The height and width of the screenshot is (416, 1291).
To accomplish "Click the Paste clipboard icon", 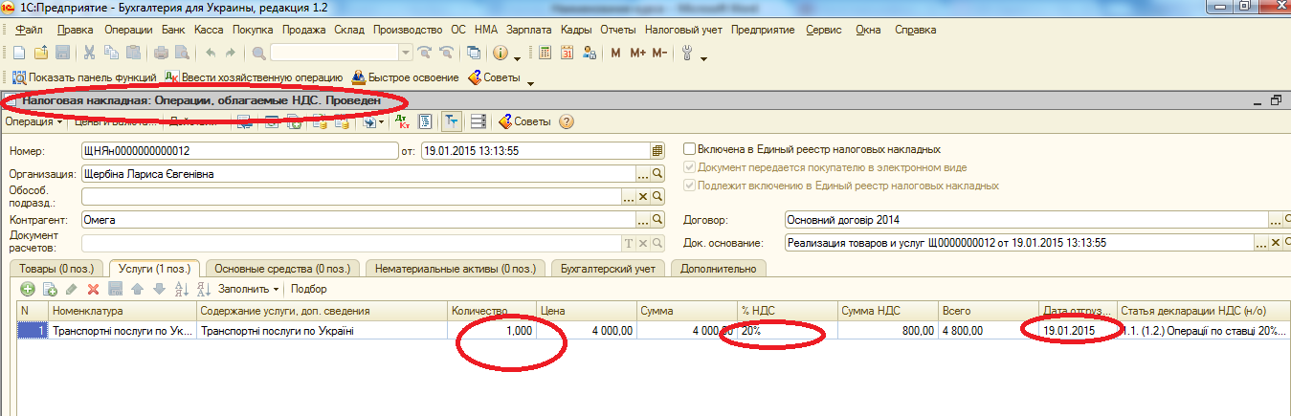I will (x=133, y=53).
